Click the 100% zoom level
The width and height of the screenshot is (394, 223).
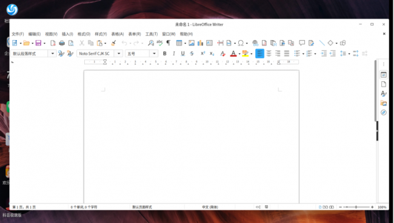pos(382,207)
